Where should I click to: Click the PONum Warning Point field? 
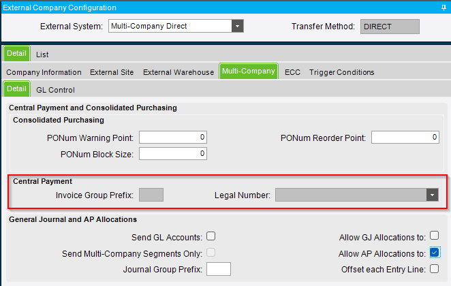(x=172, y=138)
